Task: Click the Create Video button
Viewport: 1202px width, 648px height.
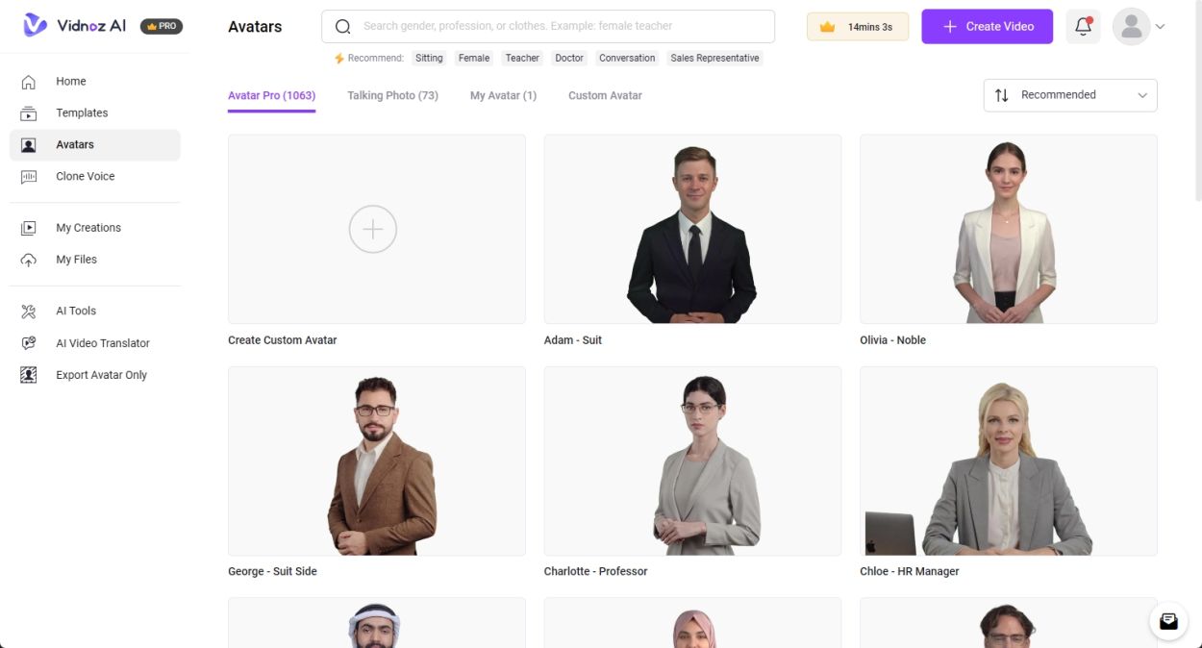Action: (987, 26)
